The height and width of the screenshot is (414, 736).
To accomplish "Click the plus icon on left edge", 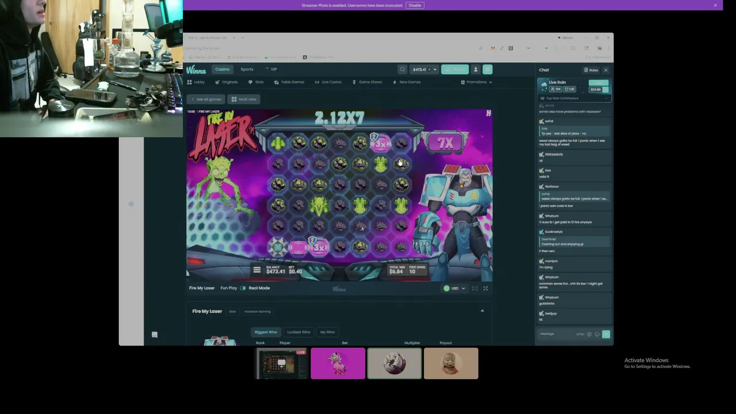I will point(131,204).
